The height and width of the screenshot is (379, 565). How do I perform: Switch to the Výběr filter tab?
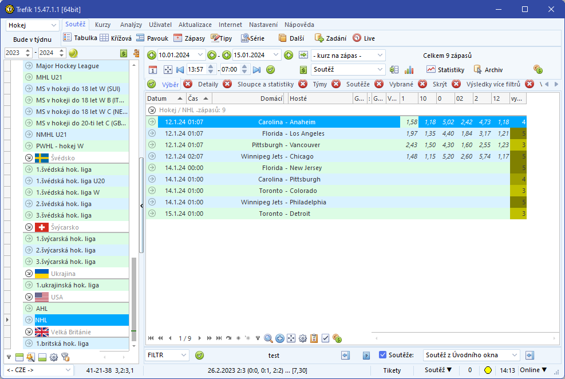[x=170, y=84]
